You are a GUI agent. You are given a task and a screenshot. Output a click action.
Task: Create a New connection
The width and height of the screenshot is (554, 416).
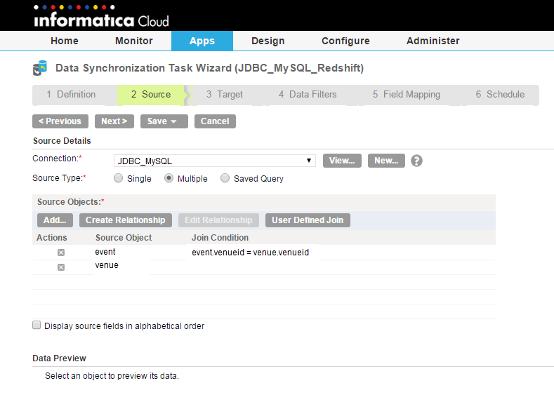coord(386,161)
